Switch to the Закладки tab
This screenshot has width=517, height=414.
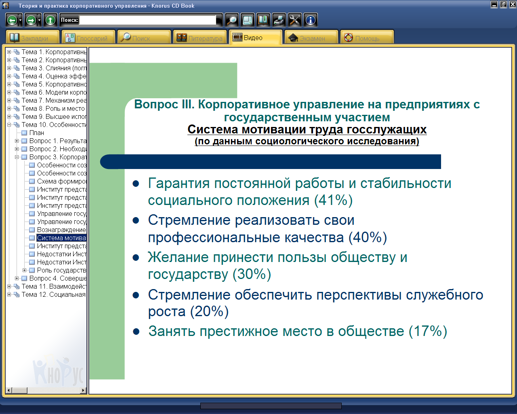pos(33,38)
